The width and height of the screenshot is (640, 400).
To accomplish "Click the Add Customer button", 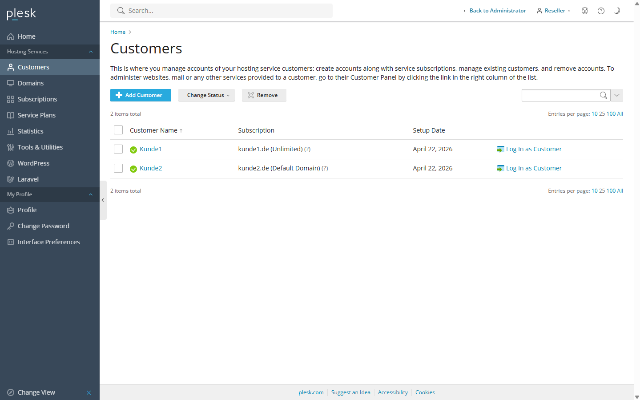I will click(141, 95).
